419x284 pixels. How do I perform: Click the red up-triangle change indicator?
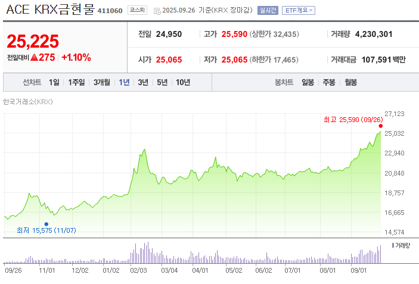(34, 57)
